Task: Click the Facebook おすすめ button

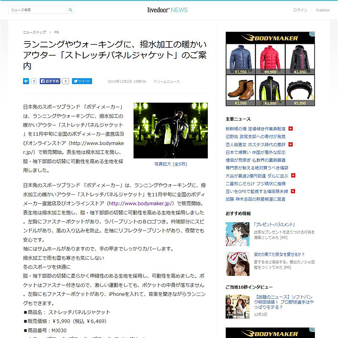Action: 50,81
